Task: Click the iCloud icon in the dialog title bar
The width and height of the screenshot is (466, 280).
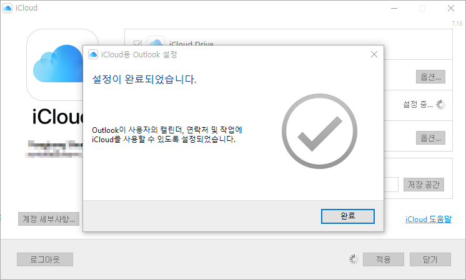Action: click(93, 55)
